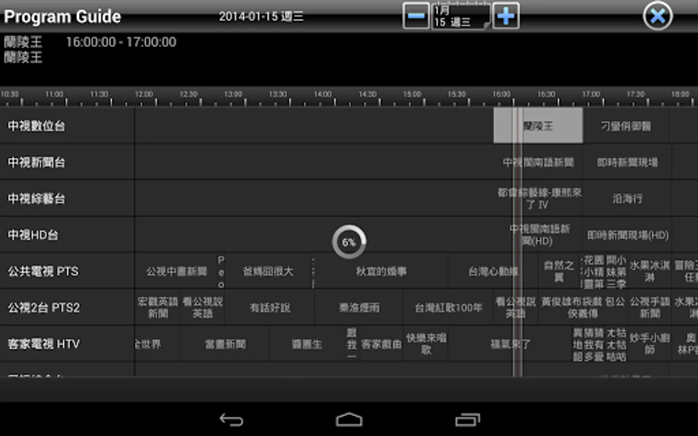The image size is (698, 436).
Task: Tap the Android recent apps icon
Action: click(467, 420)
